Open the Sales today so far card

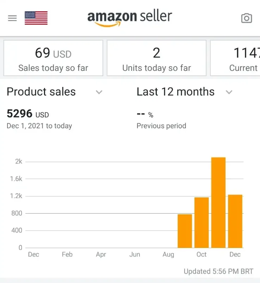click(x=53, y=58)
